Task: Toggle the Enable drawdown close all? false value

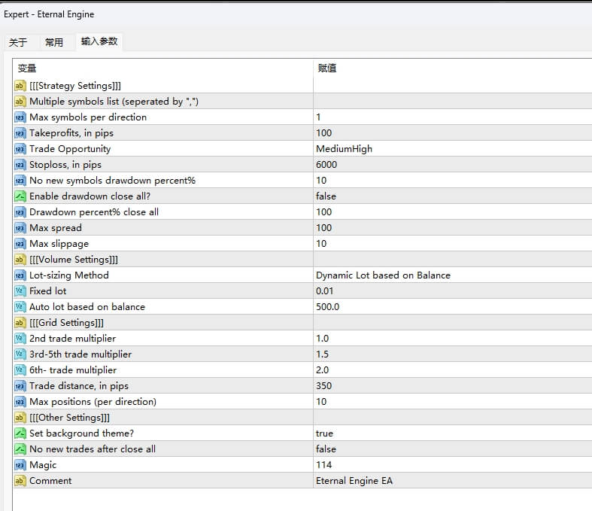Action: tap(326, 196)
